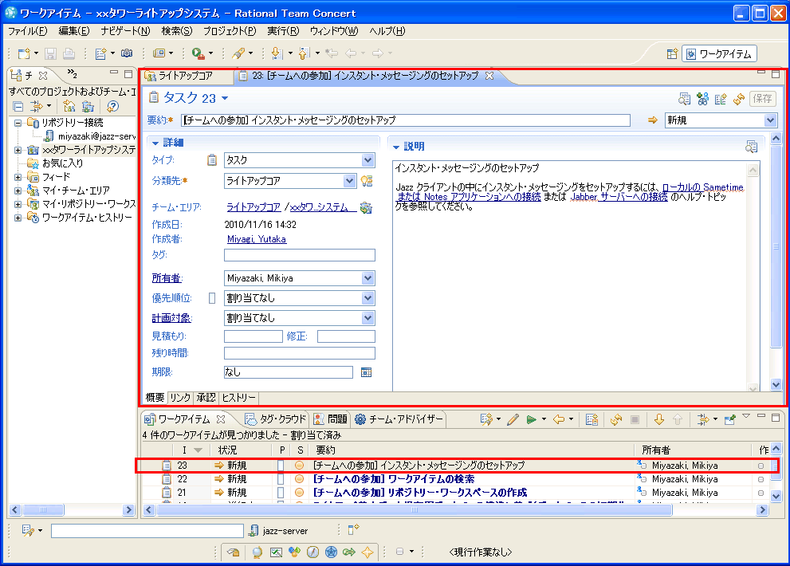Click the flashlight Search toolbar icon
Image resolution: width=790 pixels, height=566 pixels.
coord(238,53)
